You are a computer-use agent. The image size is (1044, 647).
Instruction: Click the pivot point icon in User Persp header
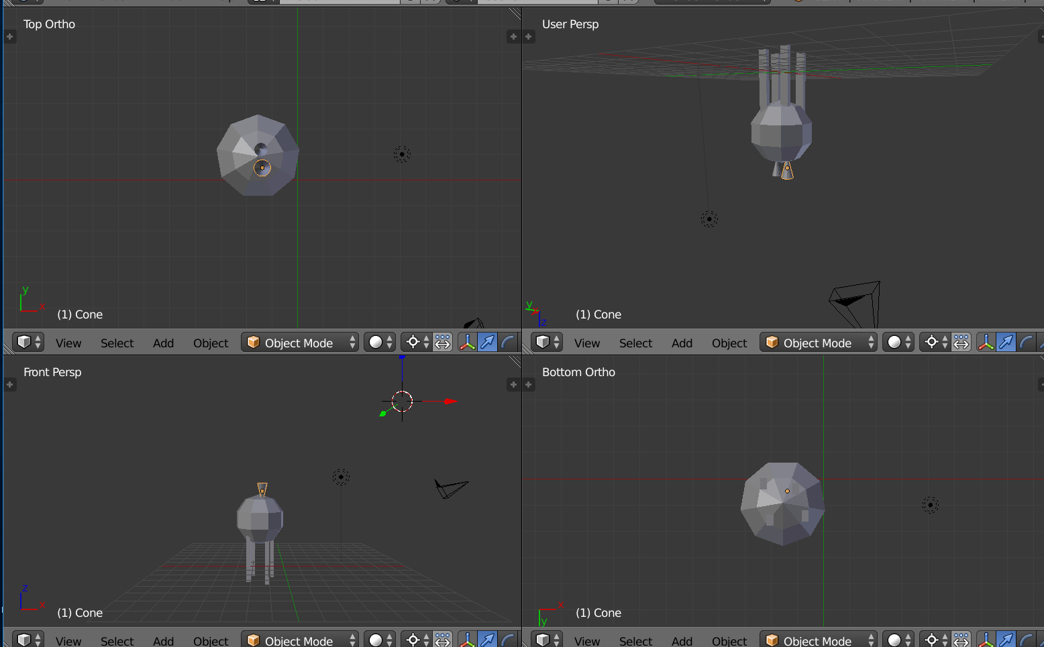933,342
